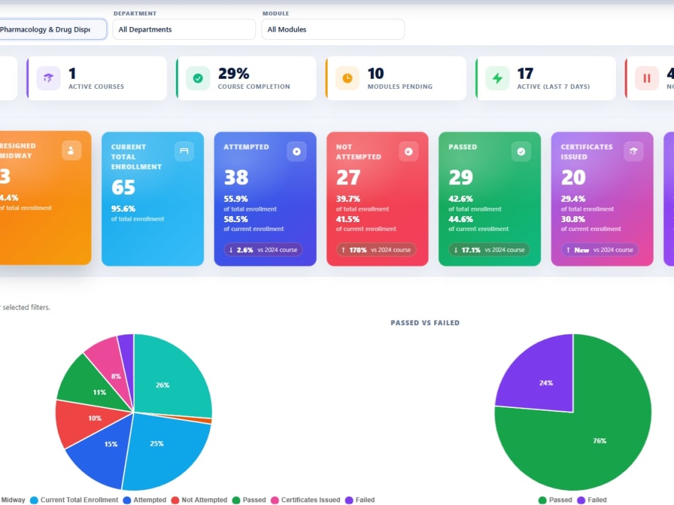
Task: Toggle Passed legend in enrollment pie chart
Action: pos(249,500)
